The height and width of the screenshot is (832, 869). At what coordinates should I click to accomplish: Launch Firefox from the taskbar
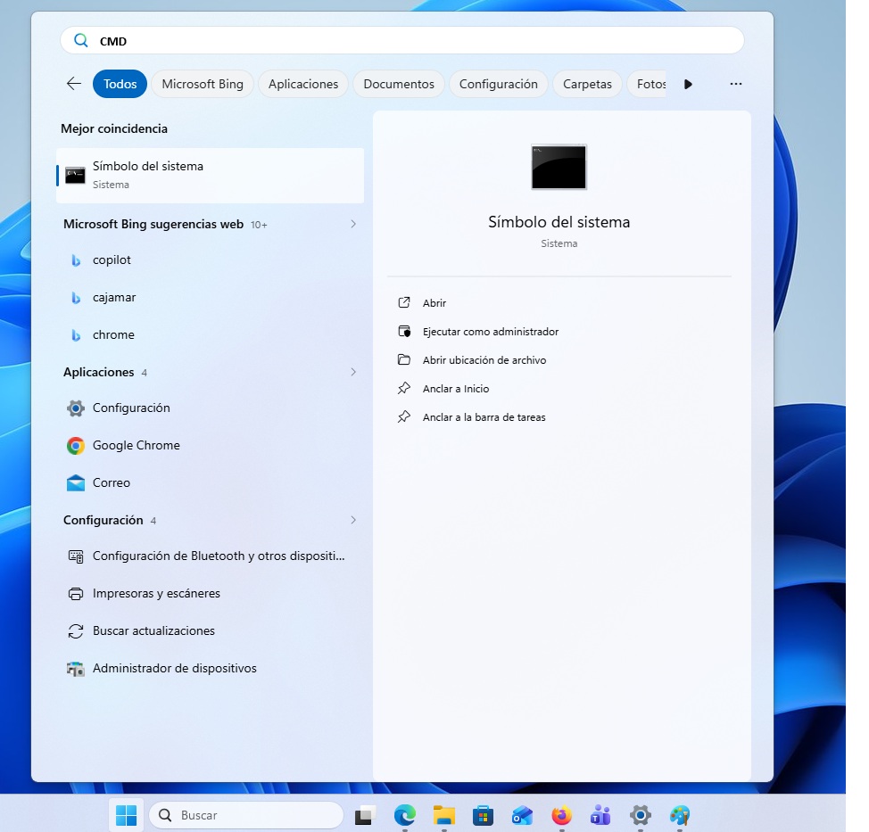561,815
